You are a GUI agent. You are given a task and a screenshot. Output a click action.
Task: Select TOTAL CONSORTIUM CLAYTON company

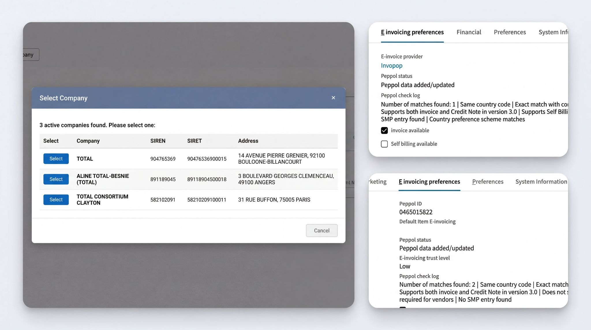pyautogui.click(x=56, y=200)
